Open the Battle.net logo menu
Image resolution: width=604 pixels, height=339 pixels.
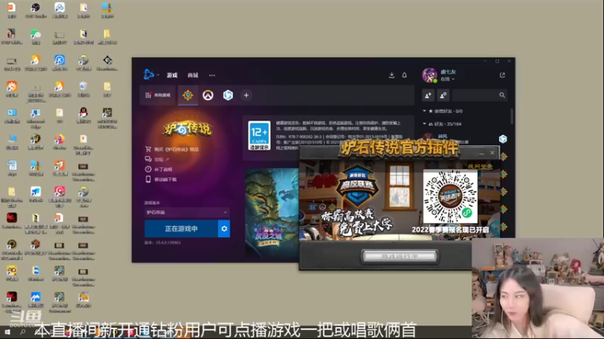pyautogui.click(x=149, y=74)
